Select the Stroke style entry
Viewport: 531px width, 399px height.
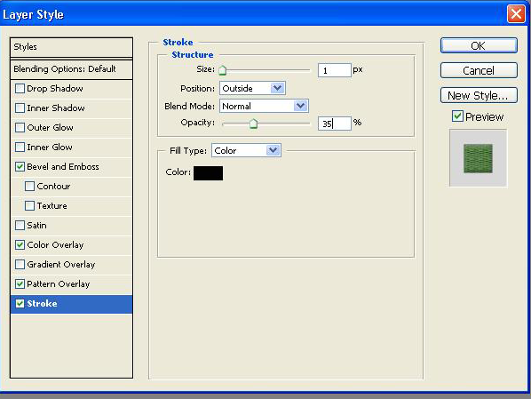pos(71,304)
